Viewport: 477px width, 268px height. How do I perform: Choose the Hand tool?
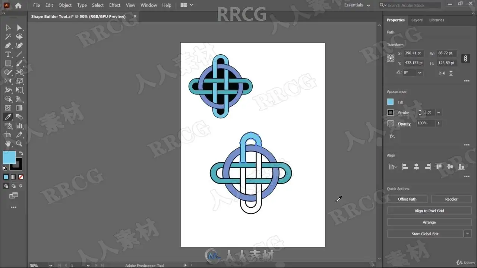point(8,144)
